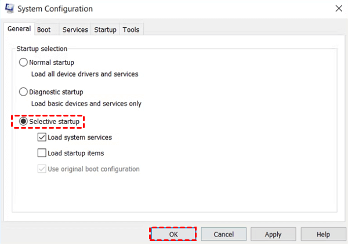348x244 pixels.
Task: Select the Diagnostic startup option
Action: (23, 92)
